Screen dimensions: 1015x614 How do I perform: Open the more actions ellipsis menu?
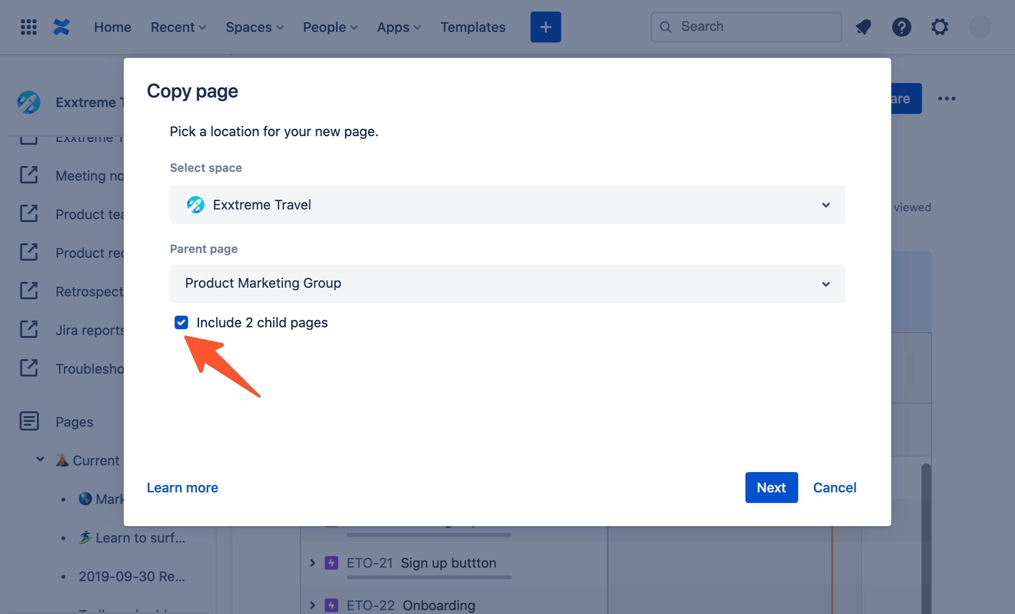point(946,98)
